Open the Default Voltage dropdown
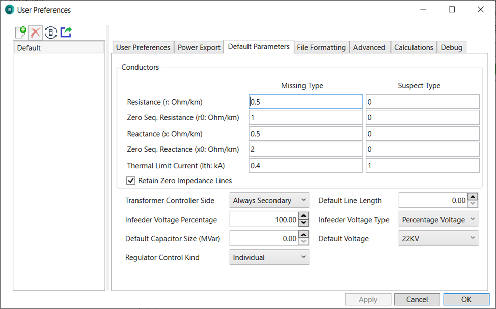The width and height of the screenshot is (496, 309). tap(438, 238)
